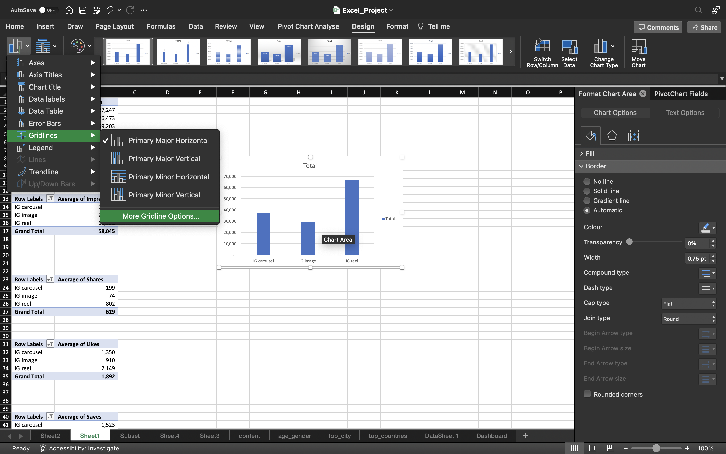Screen dimensions: 726x454
Task: Open the more commands ellipsis icon
Action: coord(144,10)
